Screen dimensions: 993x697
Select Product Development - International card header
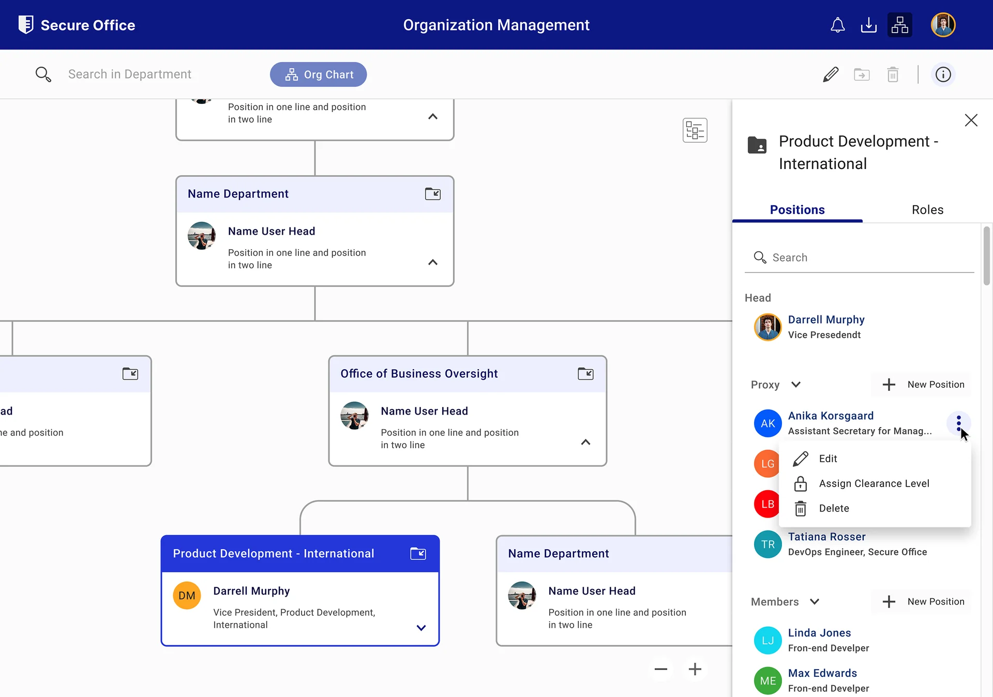click(x=300, y=554)
